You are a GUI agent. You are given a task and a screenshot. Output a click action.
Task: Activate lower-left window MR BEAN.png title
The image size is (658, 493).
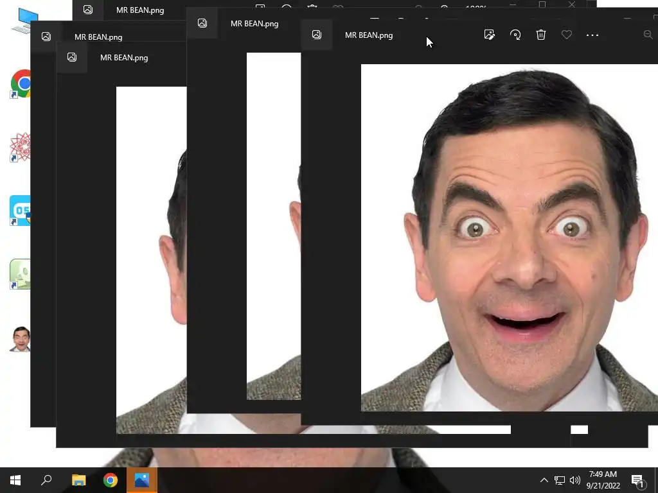click(x=124, y=57)
